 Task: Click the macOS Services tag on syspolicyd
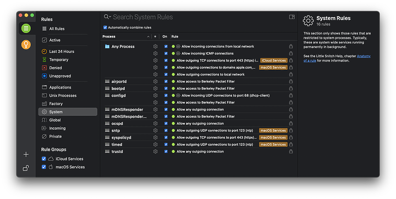click(x=273, y=137)
